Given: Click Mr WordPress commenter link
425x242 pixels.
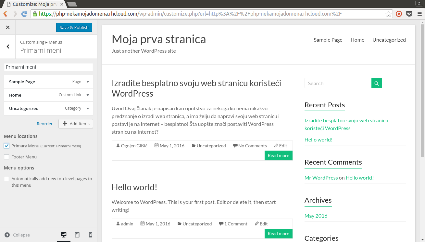Looking at the screenshot, I should tap(321, 178).
